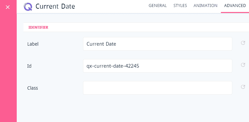Image resolution: width=249 pixels, height=122 pixels.
Task: Reset the Label field value
Action: tap(243, 43)
